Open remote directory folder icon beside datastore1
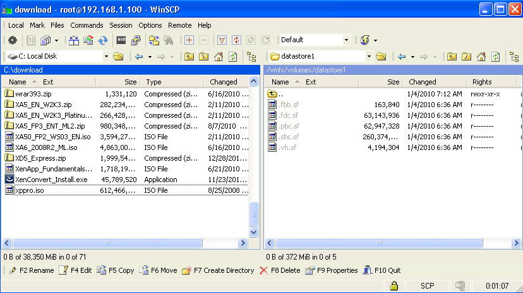 pos(381,57)
